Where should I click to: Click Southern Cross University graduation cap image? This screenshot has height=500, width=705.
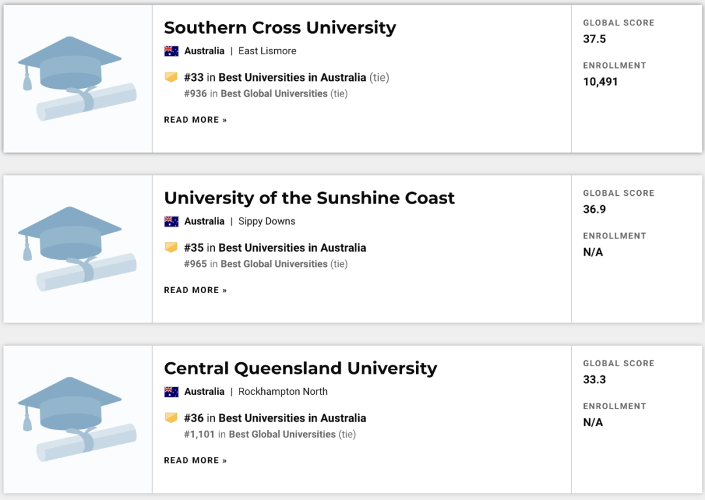77,78
